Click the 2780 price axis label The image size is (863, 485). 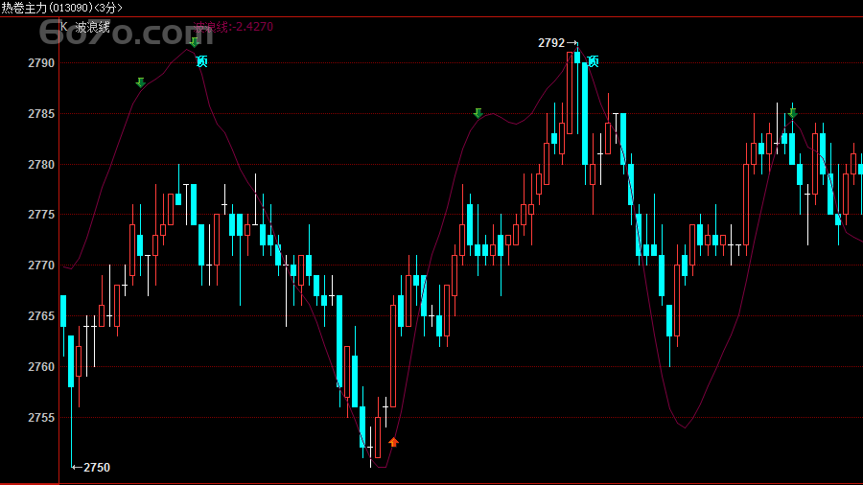coord(41,165)
